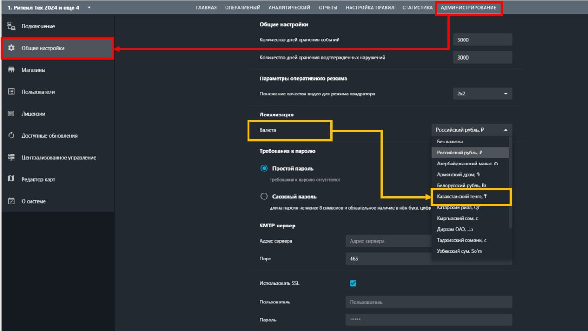
Task: Click the event storage days field
Action: click(x=482, y=40)
